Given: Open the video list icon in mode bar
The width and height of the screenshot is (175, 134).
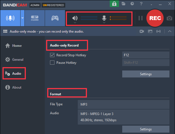Looking at the screenshot, I should coord(142,31).
